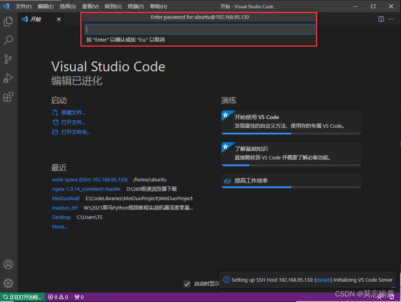Click 打开文件... link
This screenshot has height=302, width=401.
click(73, 122)
